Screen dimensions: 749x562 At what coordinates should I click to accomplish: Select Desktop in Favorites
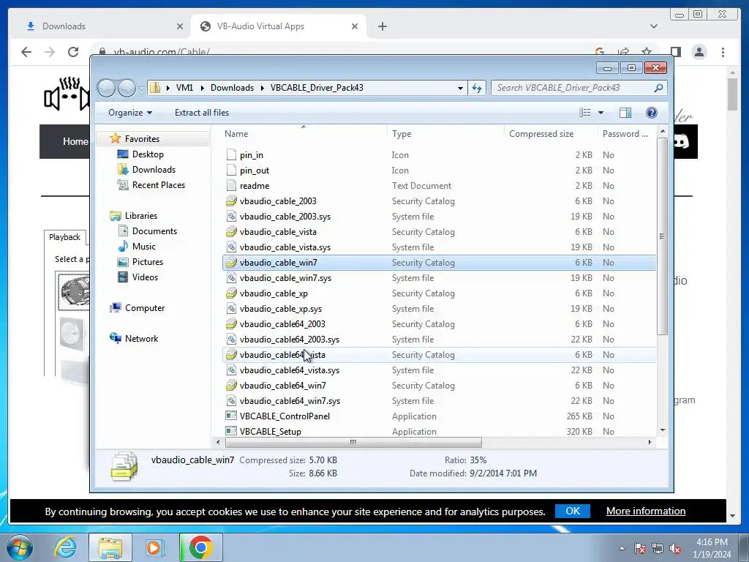148,154
